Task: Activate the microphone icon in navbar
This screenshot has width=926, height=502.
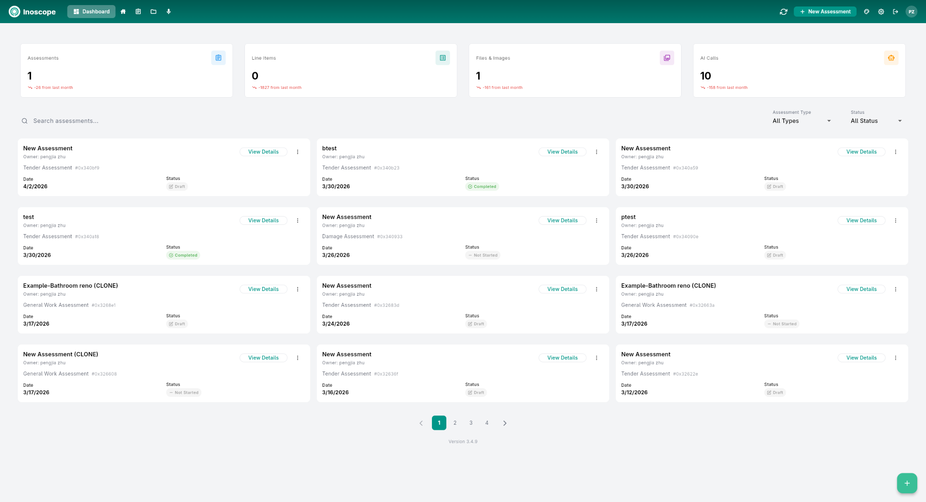Action: point(169,12)
